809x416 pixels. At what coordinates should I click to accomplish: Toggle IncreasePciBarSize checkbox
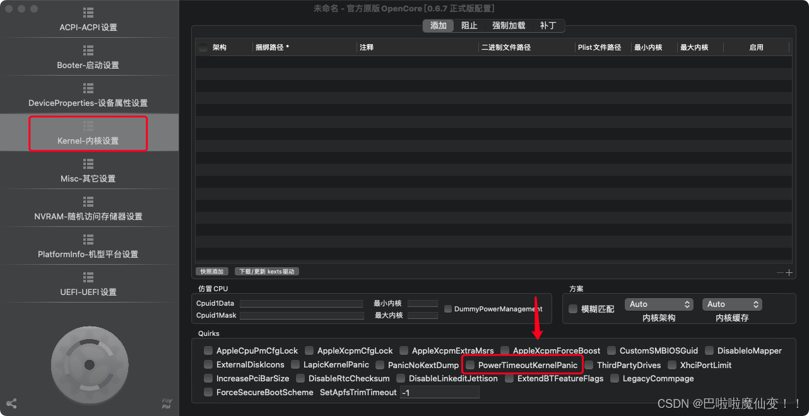point(208,378)
